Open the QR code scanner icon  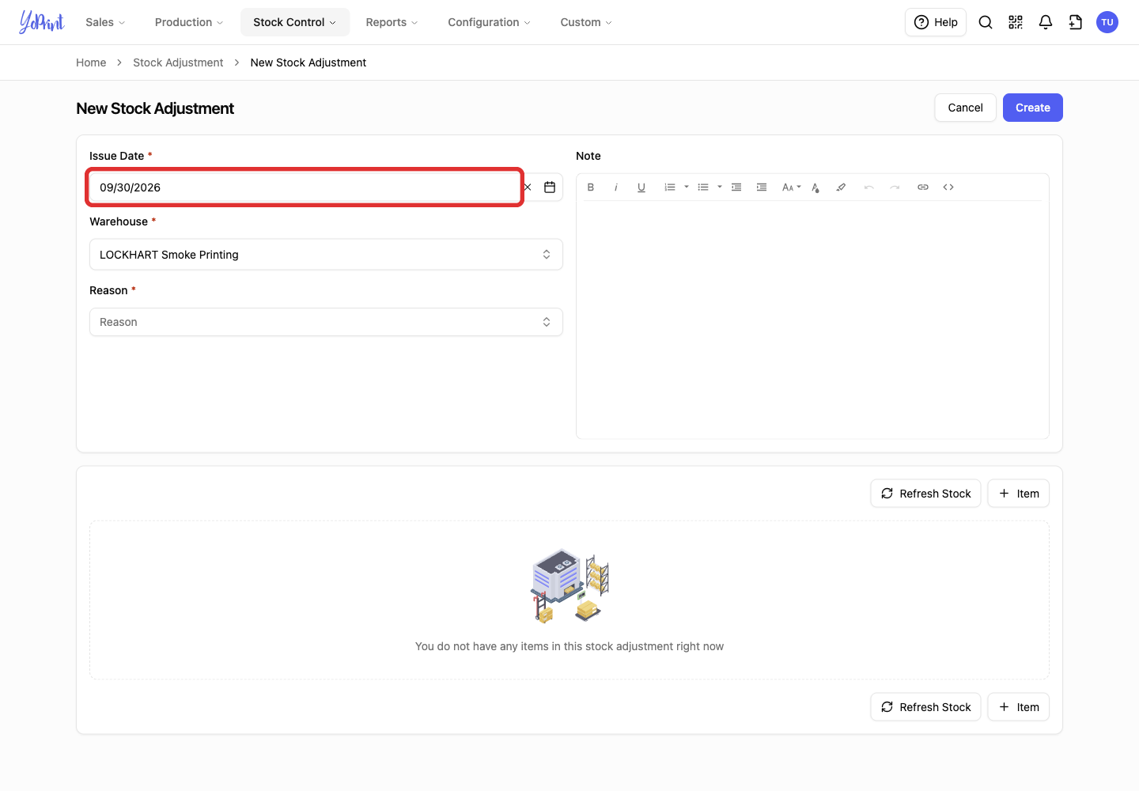tap(1016, 22)
